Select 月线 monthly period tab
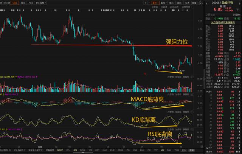Viewport: 242px width, 154px height. (x=31, y=3)
